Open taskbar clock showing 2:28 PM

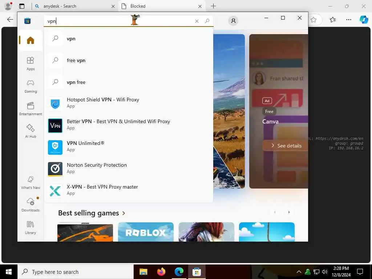click(x=341, y=272)
